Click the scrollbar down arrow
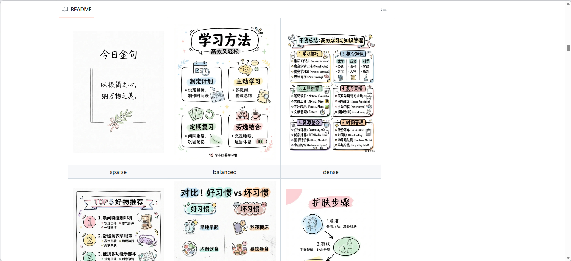The height and width of the screenshot is (261, 571). point(568,258)
